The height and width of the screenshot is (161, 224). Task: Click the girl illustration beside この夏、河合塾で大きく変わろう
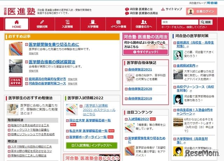pos(178,55)
